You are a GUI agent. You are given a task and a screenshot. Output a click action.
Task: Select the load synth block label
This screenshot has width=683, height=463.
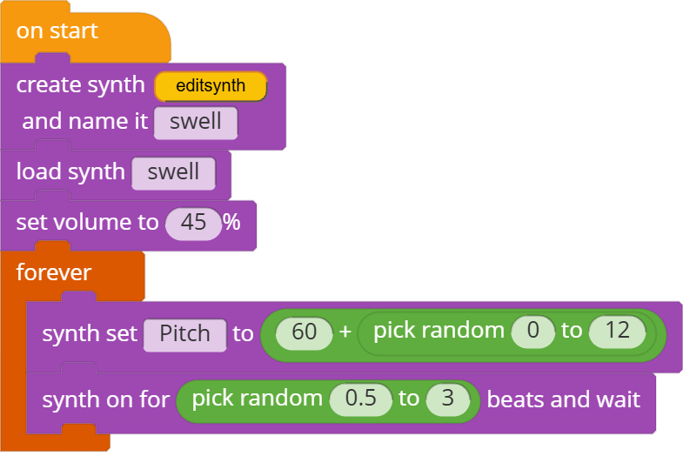point(70,172)
